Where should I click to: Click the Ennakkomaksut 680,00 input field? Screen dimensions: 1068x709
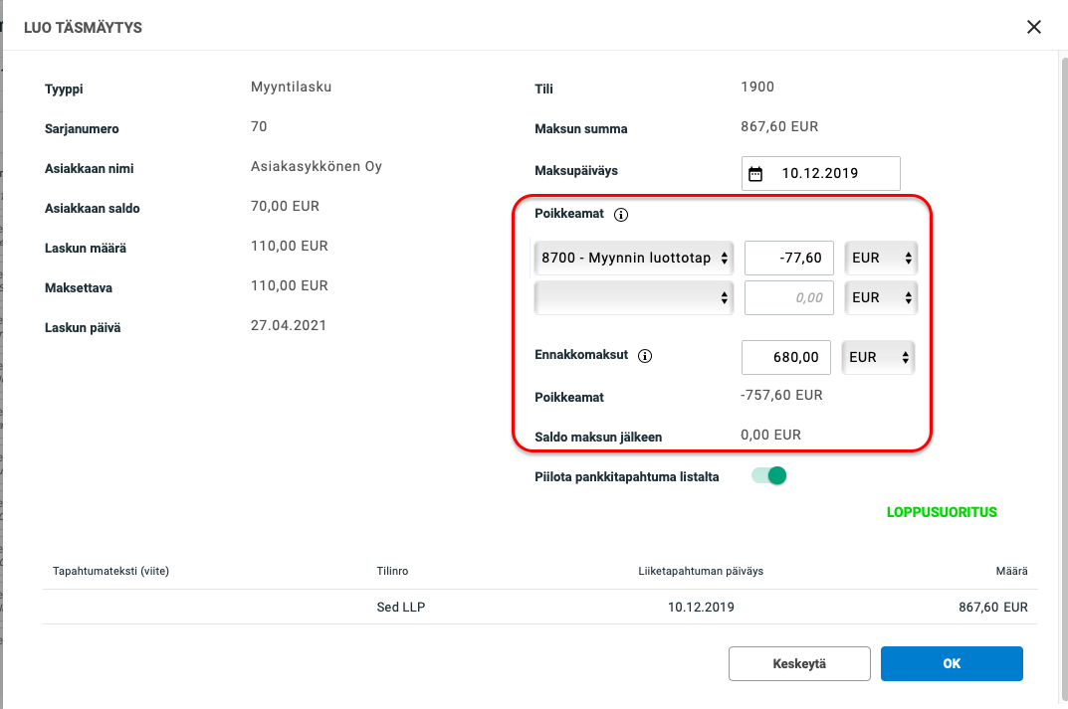coord(786,357)
